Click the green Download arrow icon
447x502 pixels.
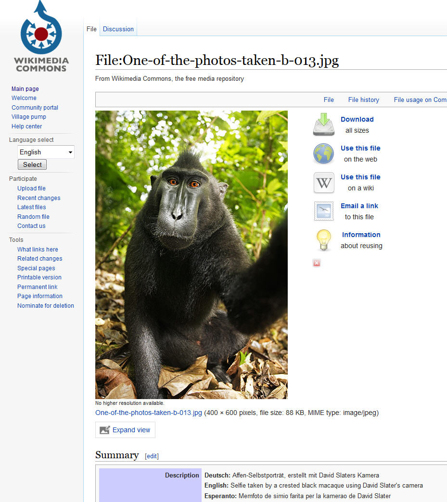323,125
